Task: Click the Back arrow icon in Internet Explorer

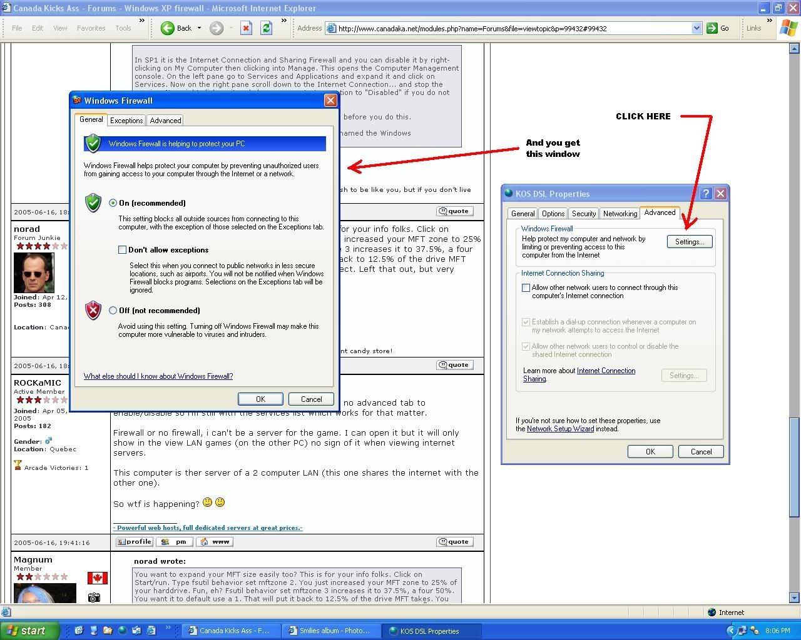Action: (167, 28)
